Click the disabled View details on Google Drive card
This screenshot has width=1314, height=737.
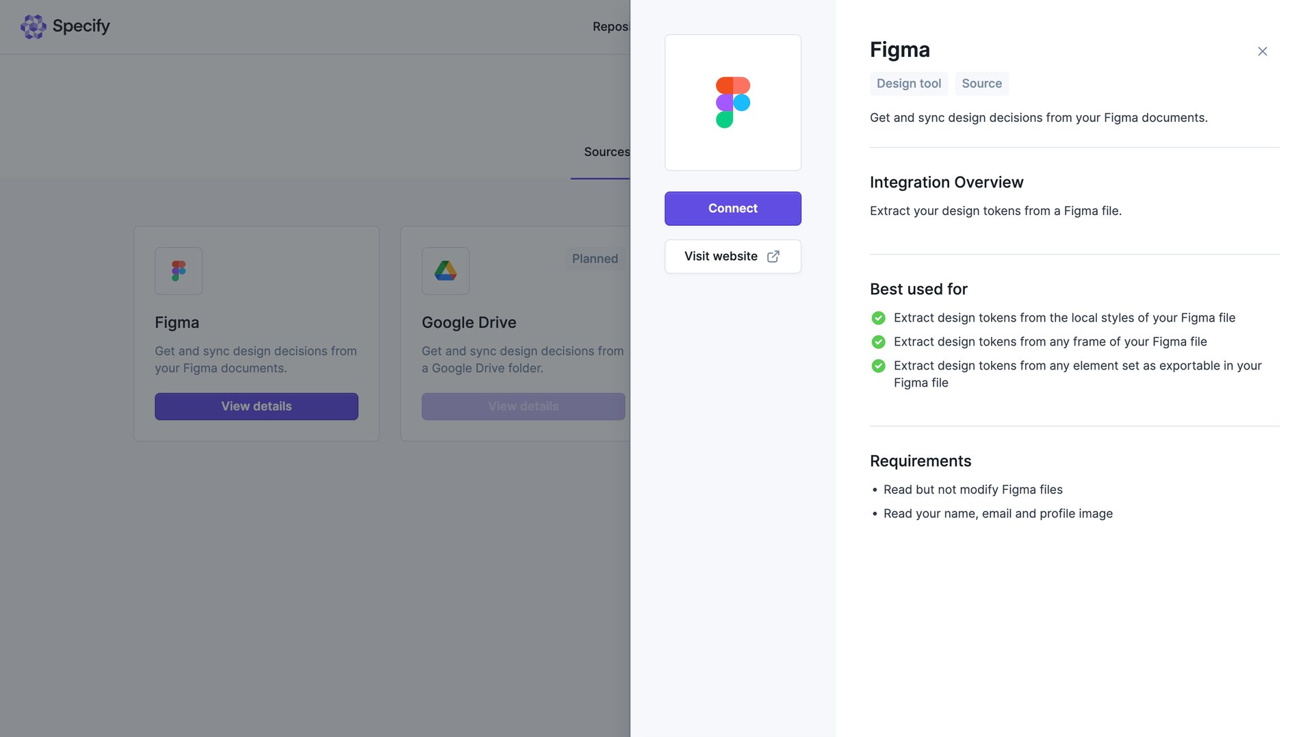[523, 406]
